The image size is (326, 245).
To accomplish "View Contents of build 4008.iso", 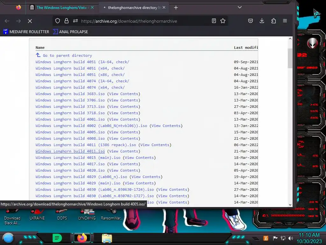I will click(x=124, y=138).
